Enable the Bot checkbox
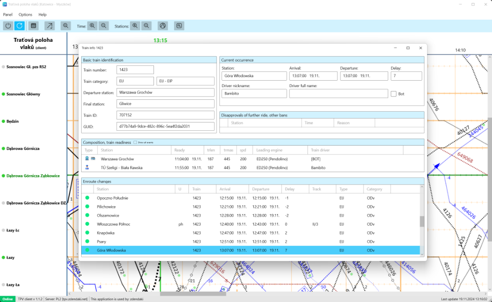The height and width of the screenshot is (302, 492). pos(394,93)
